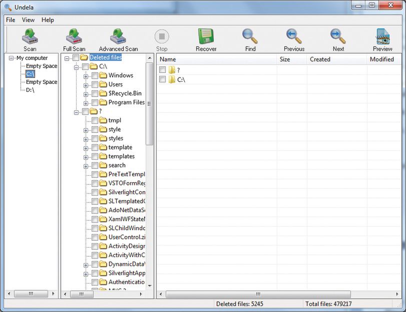Expand the Users folder node

pyautogui.click(x=86, y=85)
